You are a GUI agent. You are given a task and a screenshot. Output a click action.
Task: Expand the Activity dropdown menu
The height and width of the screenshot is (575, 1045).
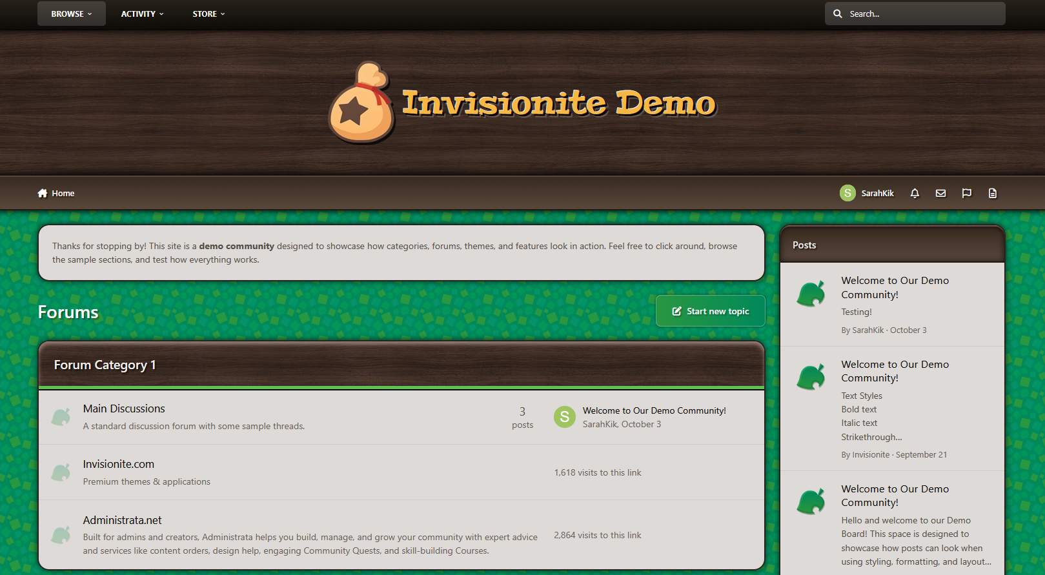click(142, 14)
